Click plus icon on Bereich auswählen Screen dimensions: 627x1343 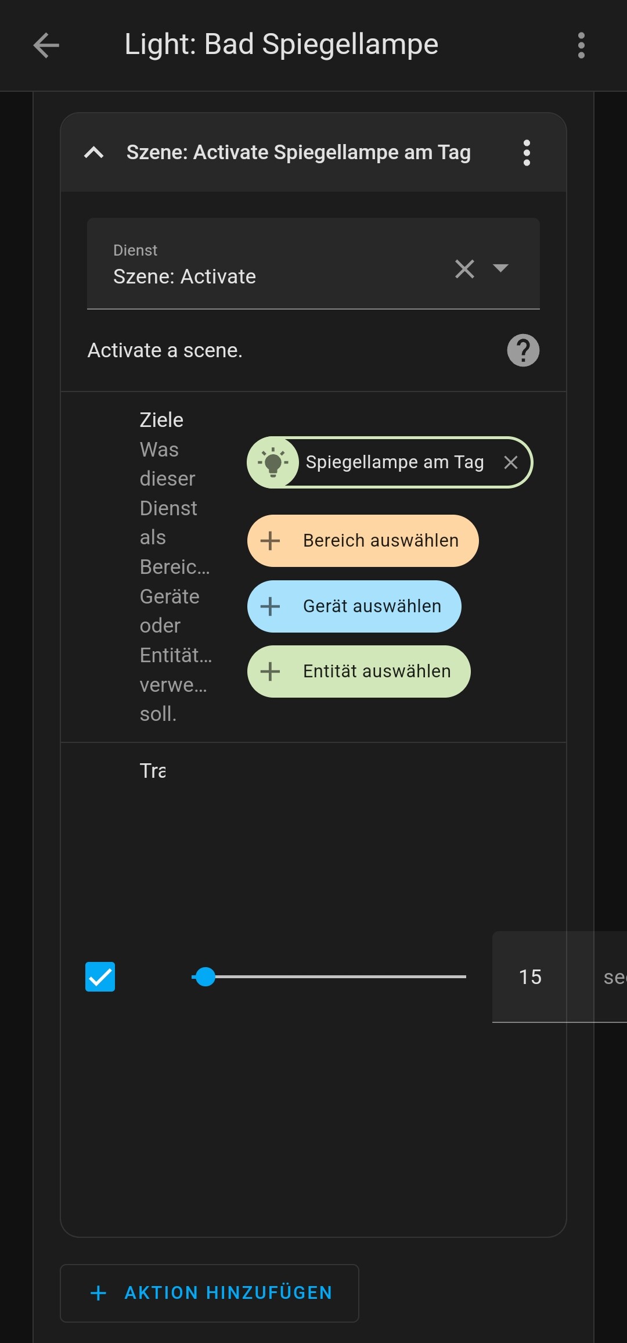[x=270, y=541]
